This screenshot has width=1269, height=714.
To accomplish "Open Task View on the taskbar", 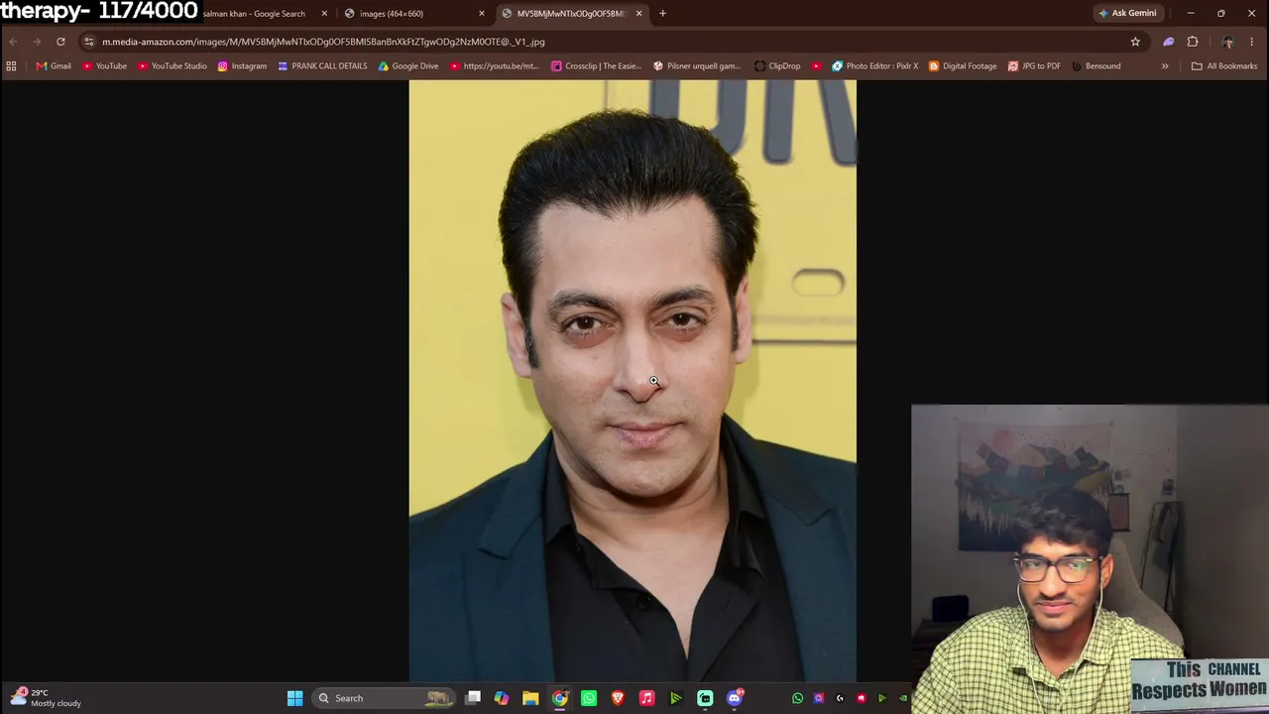I will [473, 698].
